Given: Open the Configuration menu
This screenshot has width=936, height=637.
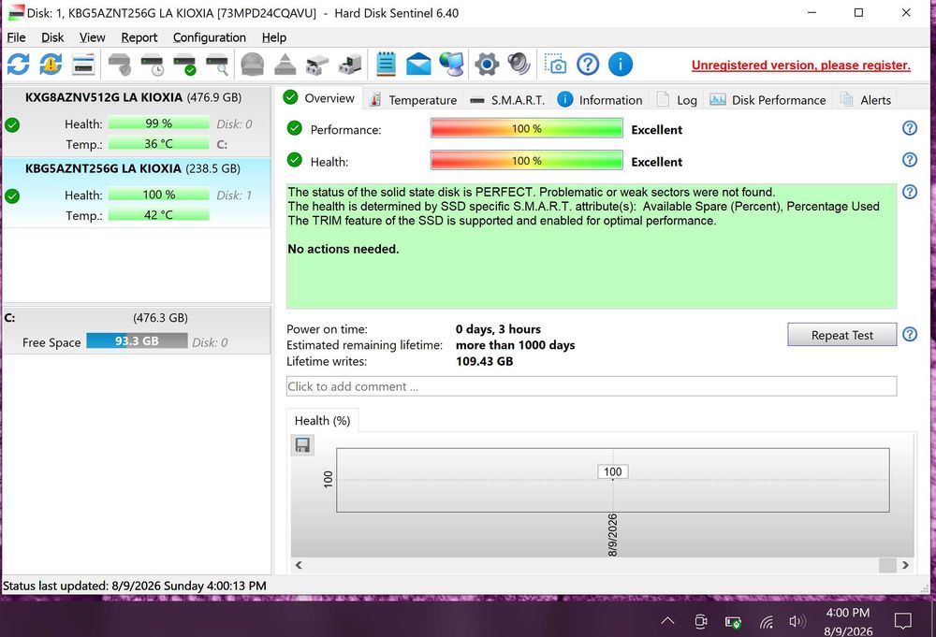Looking at the screenshot, I should (x=210, y=37).
